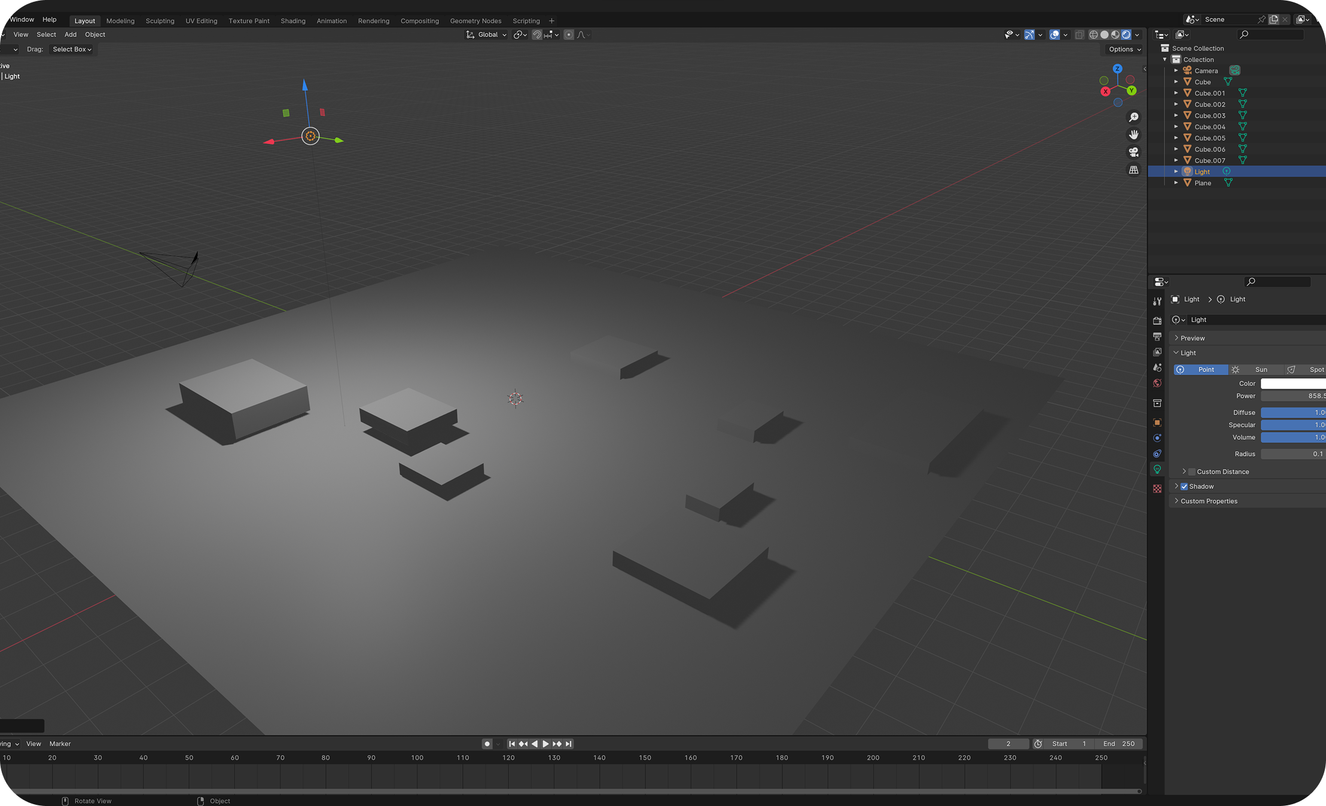Switch perspective/orthographic with grid icon
This screenshot has height=806, width=1326.
click(x=1133, y=171)
